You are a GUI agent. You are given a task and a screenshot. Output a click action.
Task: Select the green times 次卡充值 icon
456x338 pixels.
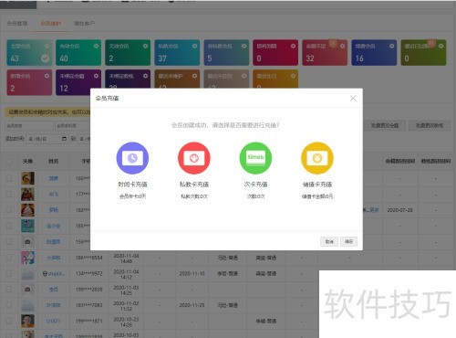coord(255,158)
